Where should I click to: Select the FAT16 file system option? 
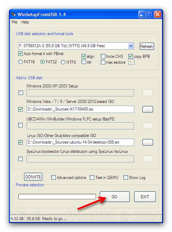(21, 62)
